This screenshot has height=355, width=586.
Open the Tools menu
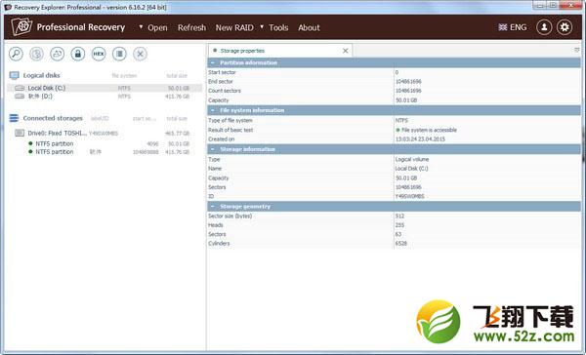[278, 27]
